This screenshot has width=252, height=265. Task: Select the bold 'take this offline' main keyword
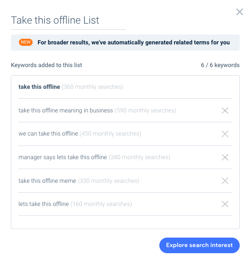tap(39, 87)
